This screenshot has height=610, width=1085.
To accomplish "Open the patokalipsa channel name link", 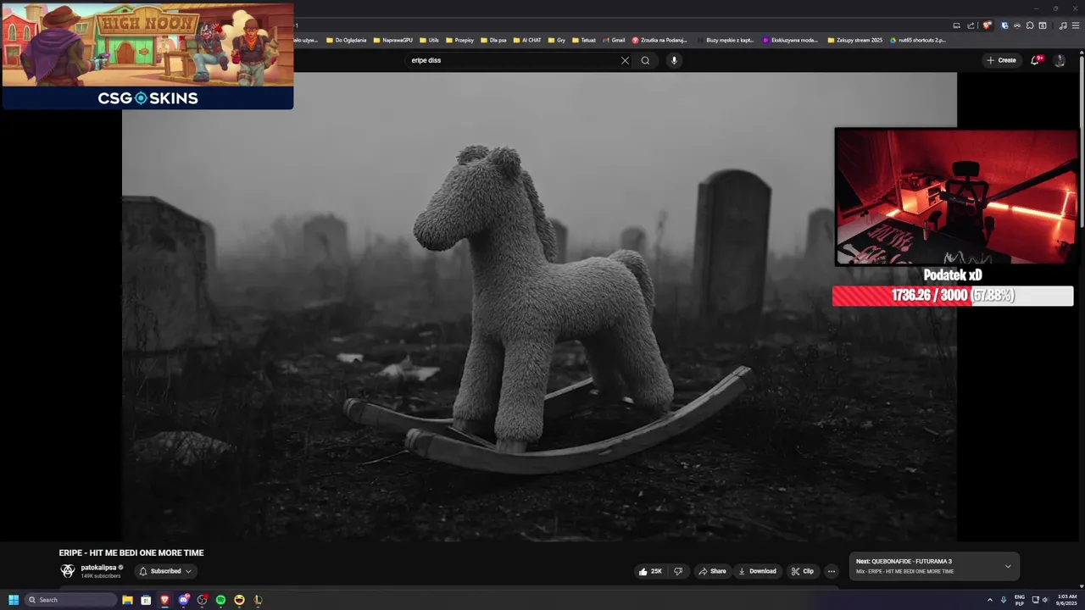I will [98, 568].
